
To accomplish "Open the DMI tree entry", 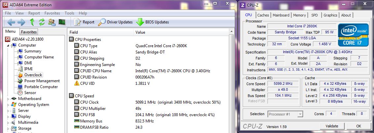I will coord(28,63).
